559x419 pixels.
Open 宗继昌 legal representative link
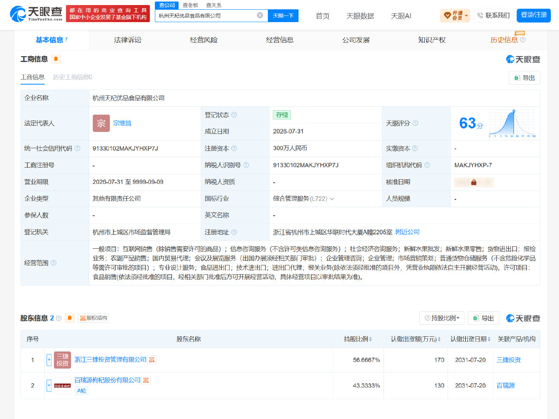tap(122, 123)
